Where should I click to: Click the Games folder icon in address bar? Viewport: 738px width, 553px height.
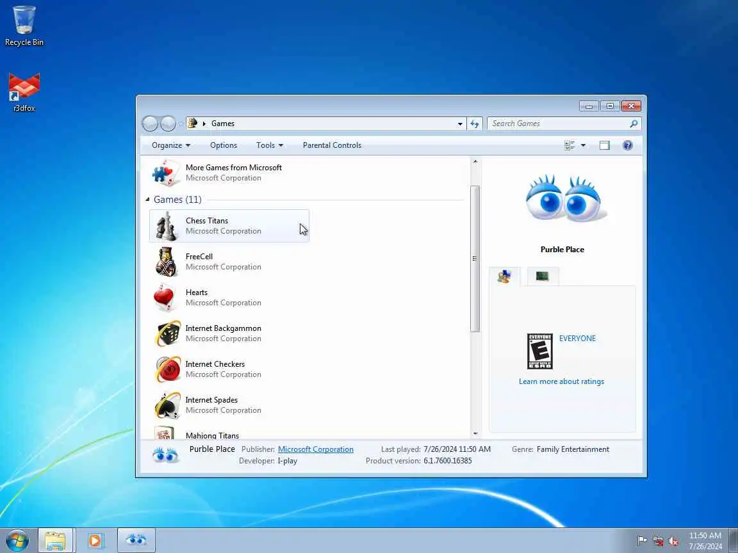pyautogui.click(x=192, y=123)
